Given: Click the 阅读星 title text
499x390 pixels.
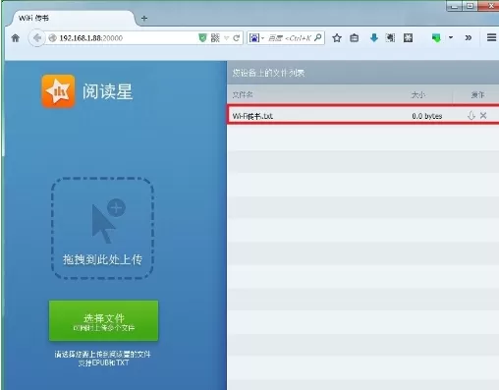Looking at the screenshot, I should [107, 91].
